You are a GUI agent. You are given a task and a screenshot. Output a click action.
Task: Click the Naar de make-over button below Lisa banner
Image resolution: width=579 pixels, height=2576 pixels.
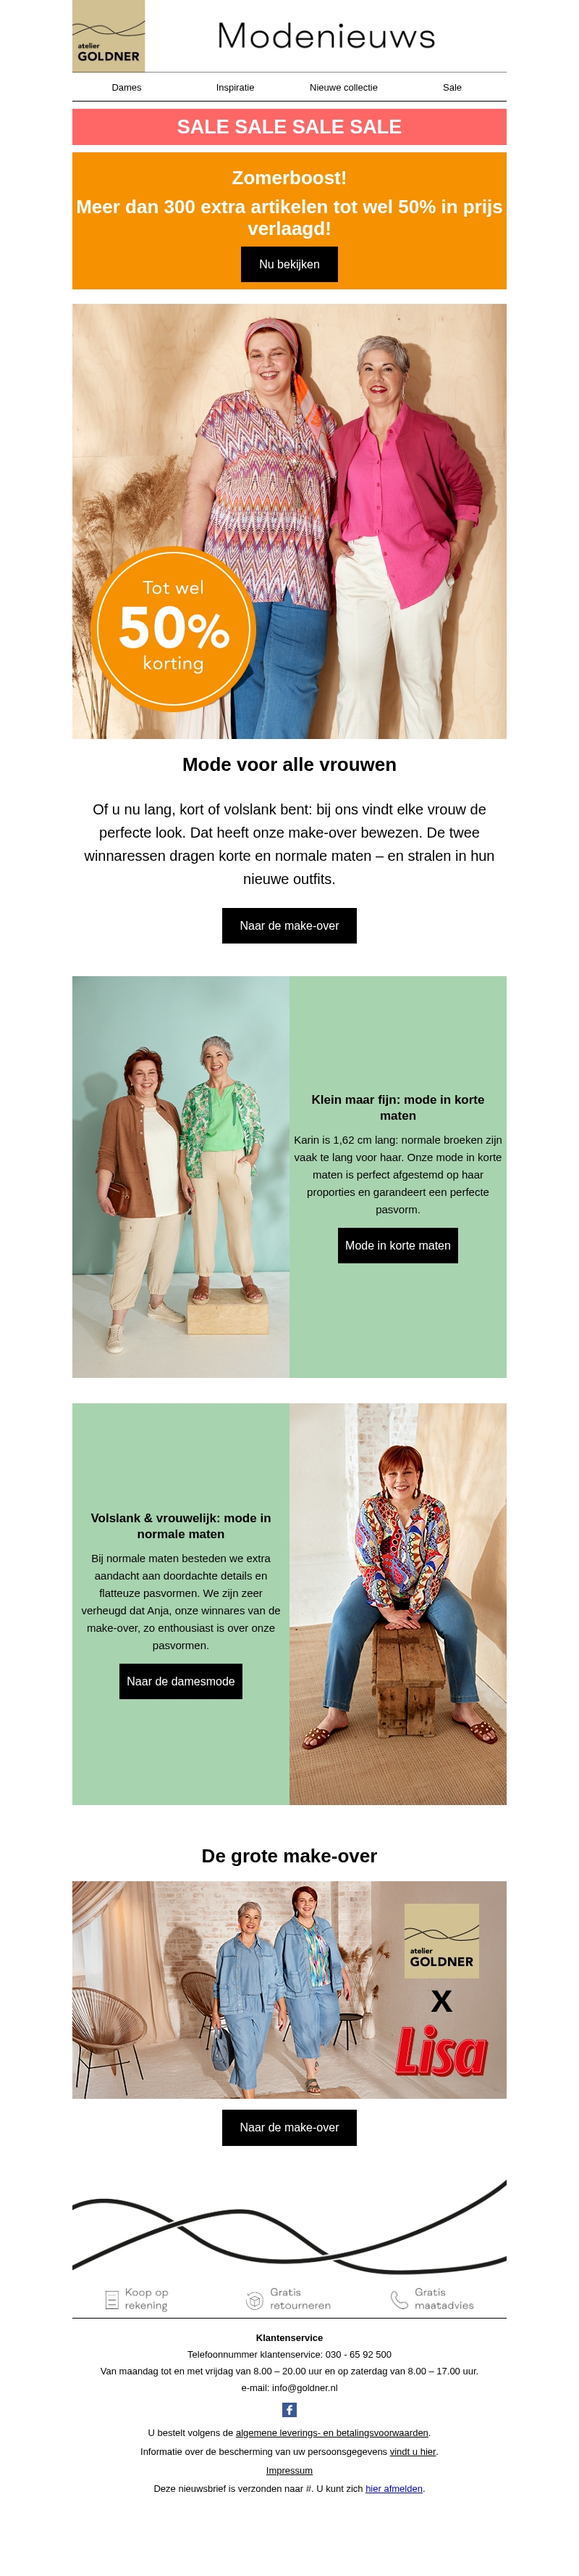289,2127
